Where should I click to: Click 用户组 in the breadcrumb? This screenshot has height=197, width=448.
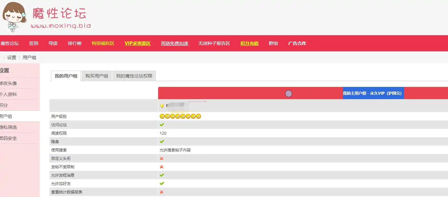tap(29, 57)
